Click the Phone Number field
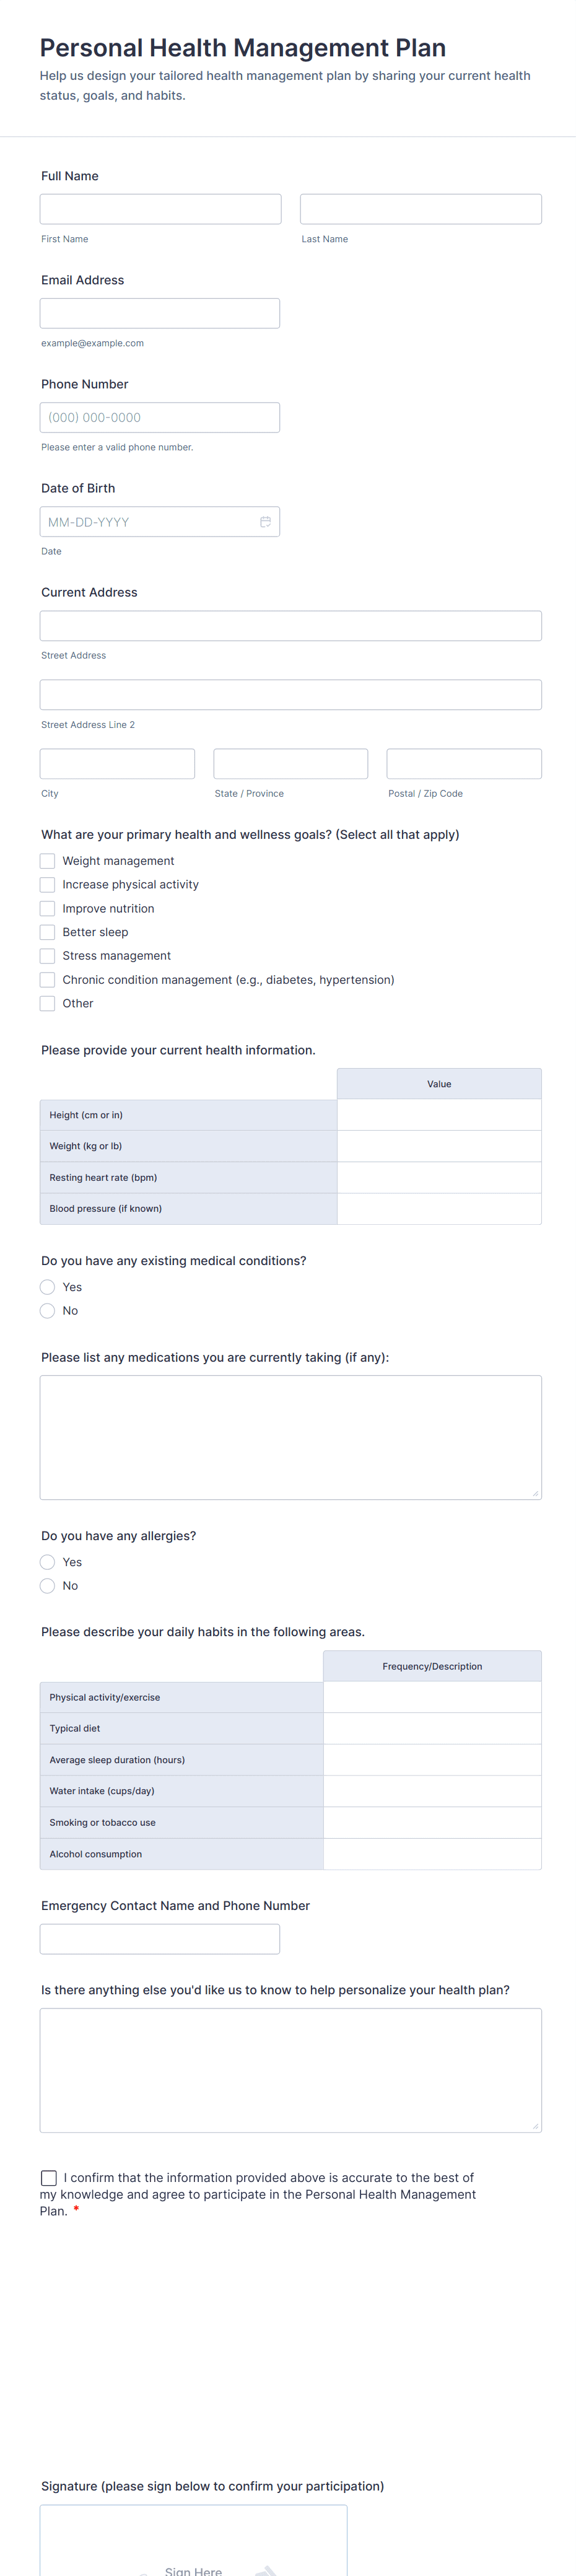The width and height of the screenshot is (576, 2576). pyautogui.click(x=160, y=417)
